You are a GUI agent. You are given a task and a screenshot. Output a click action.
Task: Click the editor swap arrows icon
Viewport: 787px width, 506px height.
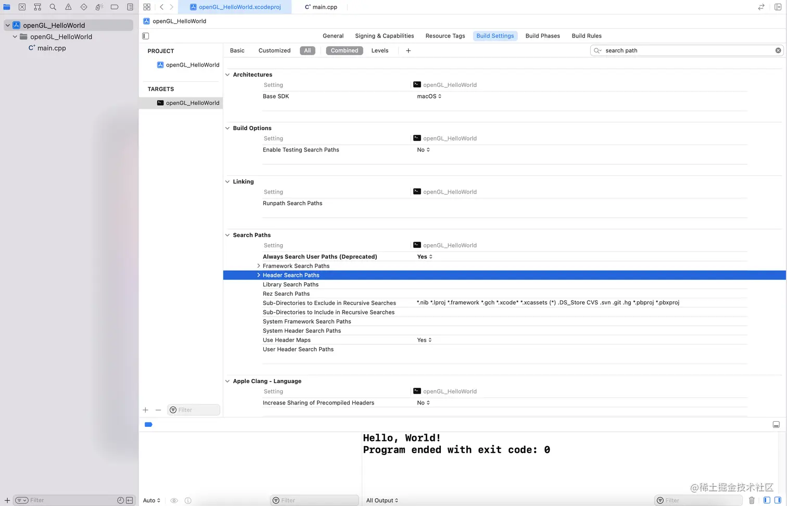pos(761,7)
